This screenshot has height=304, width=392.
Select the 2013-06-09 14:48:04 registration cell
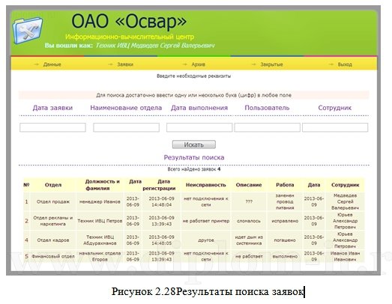161,201
